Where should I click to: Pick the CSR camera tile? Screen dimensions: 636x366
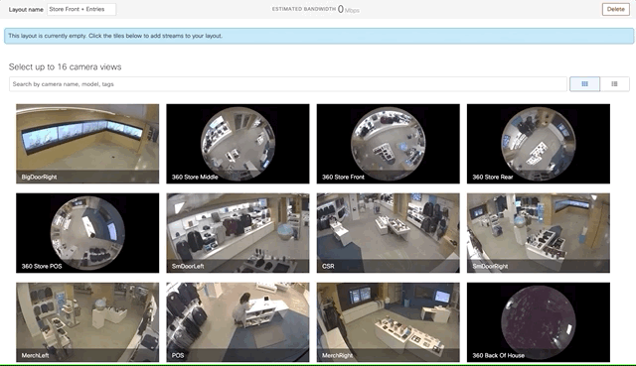389,233
